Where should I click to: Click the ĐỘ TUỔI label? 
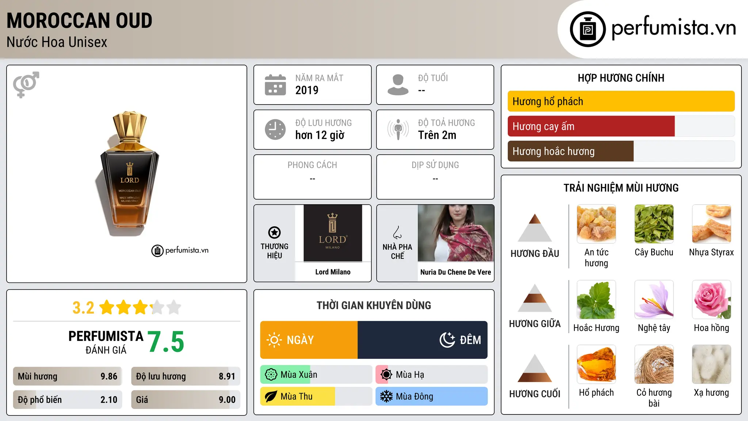(x=433, y=78)
